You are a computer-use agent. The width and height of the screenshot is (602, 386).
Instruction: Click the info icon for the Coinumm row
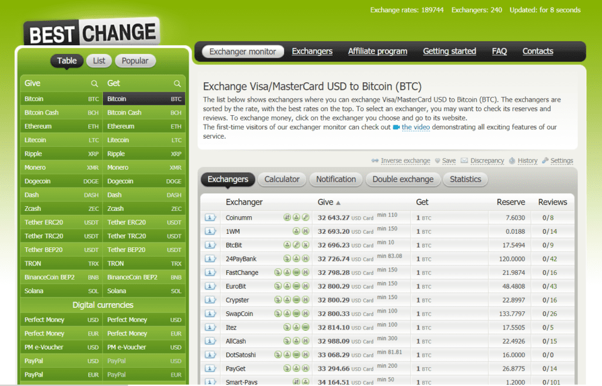(210, 217)
